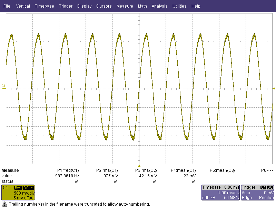The height and width of the screenshot is (207, 276).
Task: Open the Timebase menu
Action: [x=45, y=6]
